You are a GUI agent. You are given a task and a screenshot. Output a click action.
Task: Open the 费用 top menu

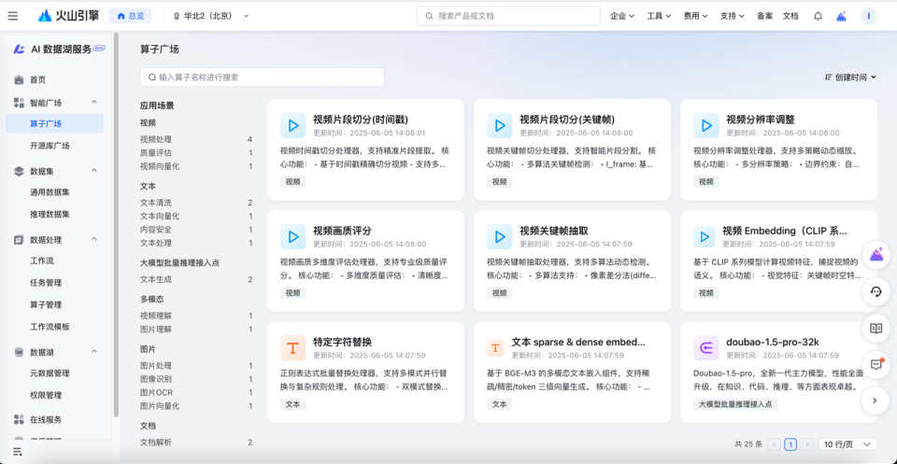(x=696, y=16)
